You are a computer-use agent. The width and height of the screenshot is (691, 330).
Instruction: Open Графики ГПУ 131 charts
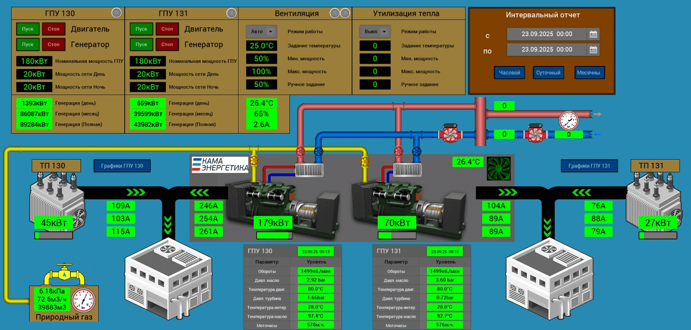click(589, 166)
